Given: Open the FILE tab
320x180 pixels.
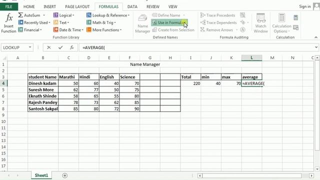Looking at the screenshot, I should (8, 6).
